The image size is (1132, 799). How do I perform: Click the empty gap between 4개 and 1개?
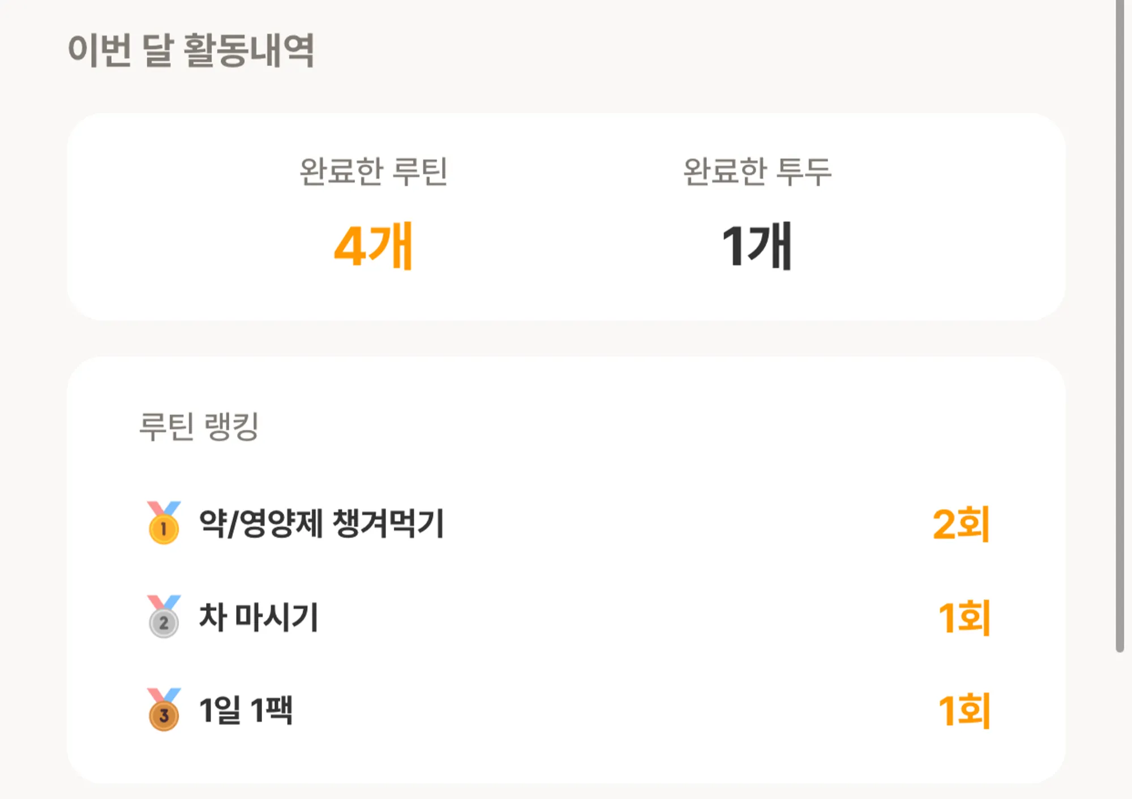[x=566, y=246]
